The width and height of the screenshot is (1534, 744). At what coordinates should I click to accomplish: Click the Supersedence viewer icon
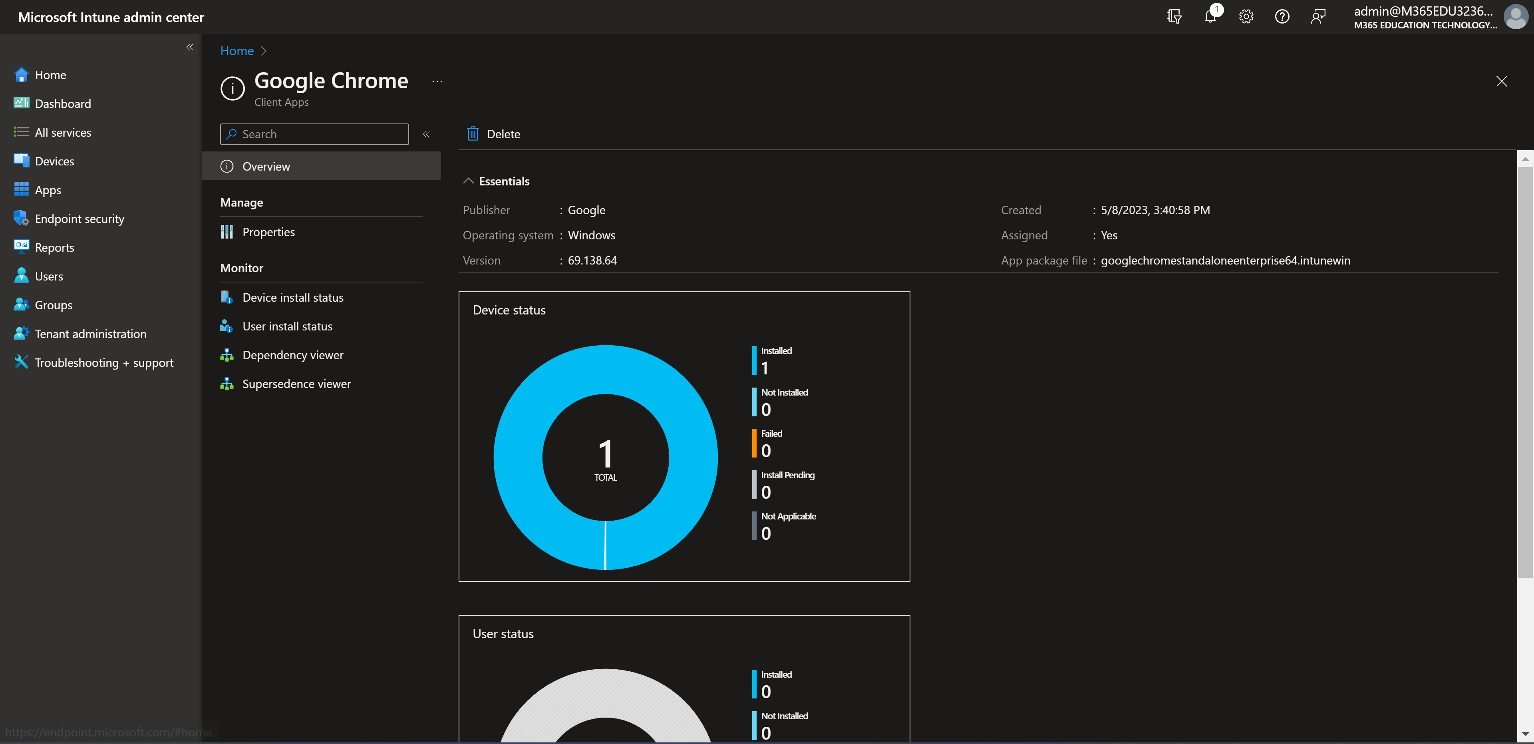[x=227, y=383]
